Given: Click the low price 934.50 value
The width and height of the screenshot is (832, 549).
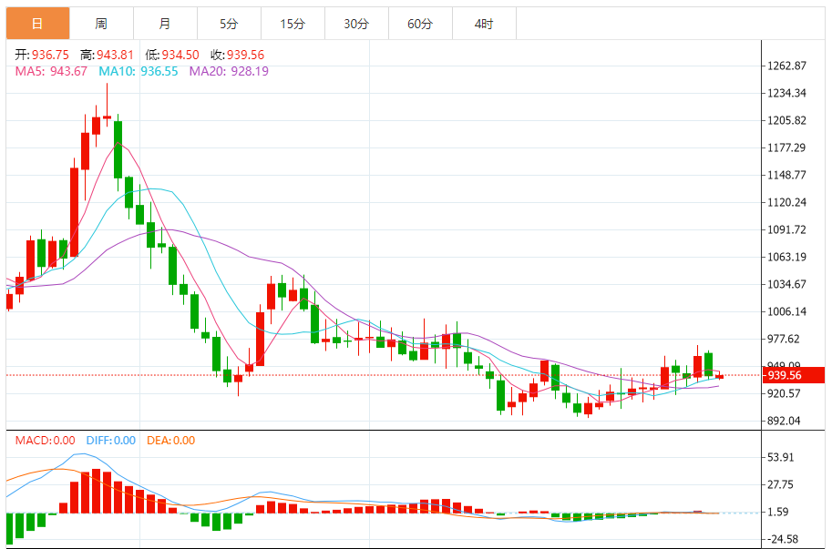Looking at the screenshot, I should pyautogui.click(x=180, y=56).
